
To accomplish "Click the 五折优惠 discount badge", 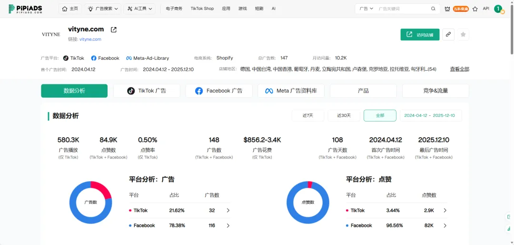I will (x=461, y=9).
